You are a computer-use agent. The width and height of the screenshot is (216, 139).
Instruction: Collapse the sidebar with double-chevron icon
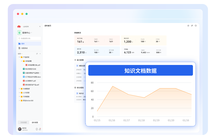40,26
